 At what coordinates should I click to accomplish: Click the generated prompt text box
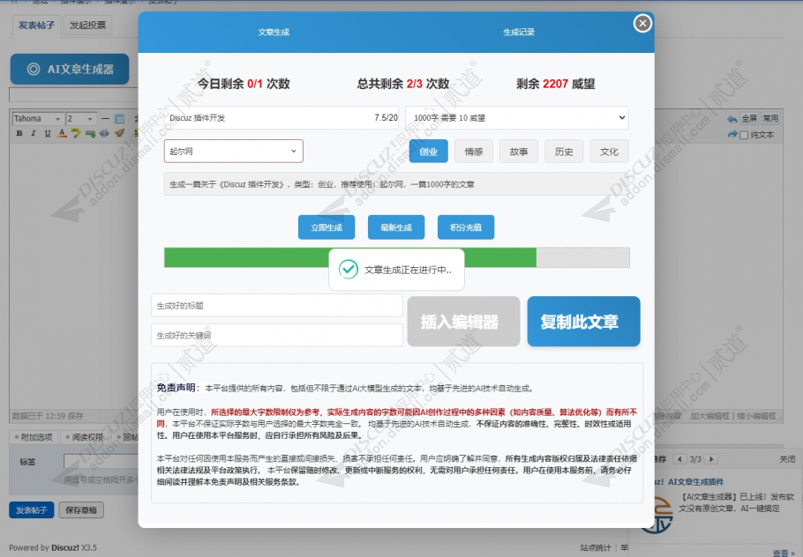coord(396,184)
